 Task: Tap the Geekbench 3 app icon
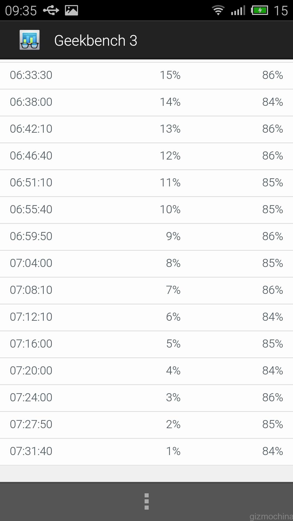tap(30, 40)
